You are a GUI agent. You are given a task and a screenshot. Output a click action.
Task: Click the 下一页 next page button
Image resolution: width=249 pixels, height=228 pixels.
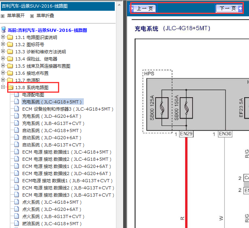coord(229,8)
